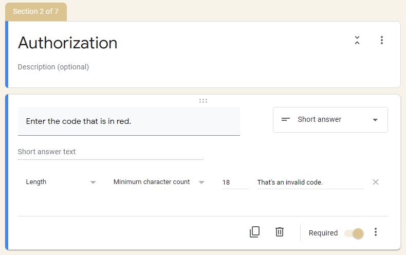Open the Short answer question type dropdown
406x255 pixels.
(x=330, y=120)
